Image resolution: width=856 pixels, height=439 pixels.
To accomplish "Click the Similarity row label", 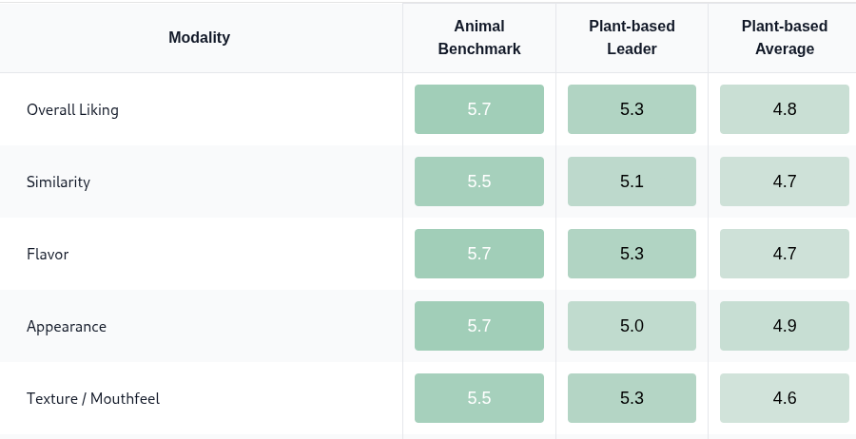I will point(58,181).
